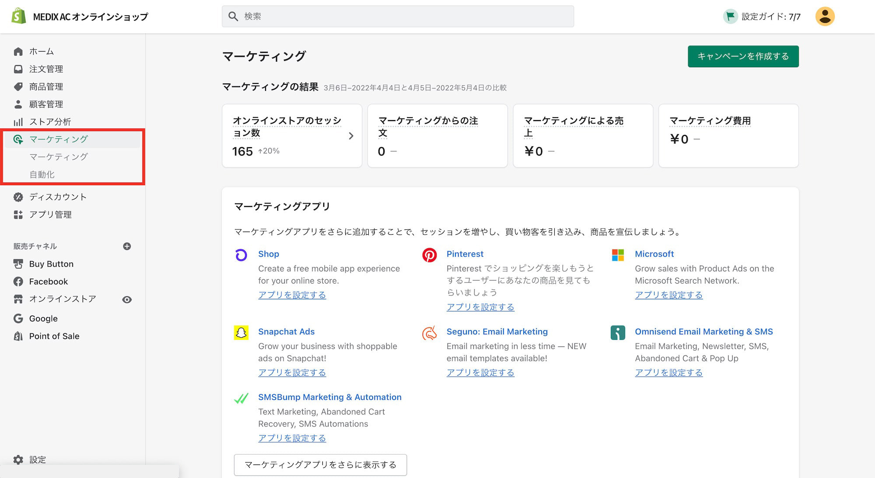Click the マーケティング target icon in sidebar
Viewport: 875px width, 478px height.
click(18, 139)
